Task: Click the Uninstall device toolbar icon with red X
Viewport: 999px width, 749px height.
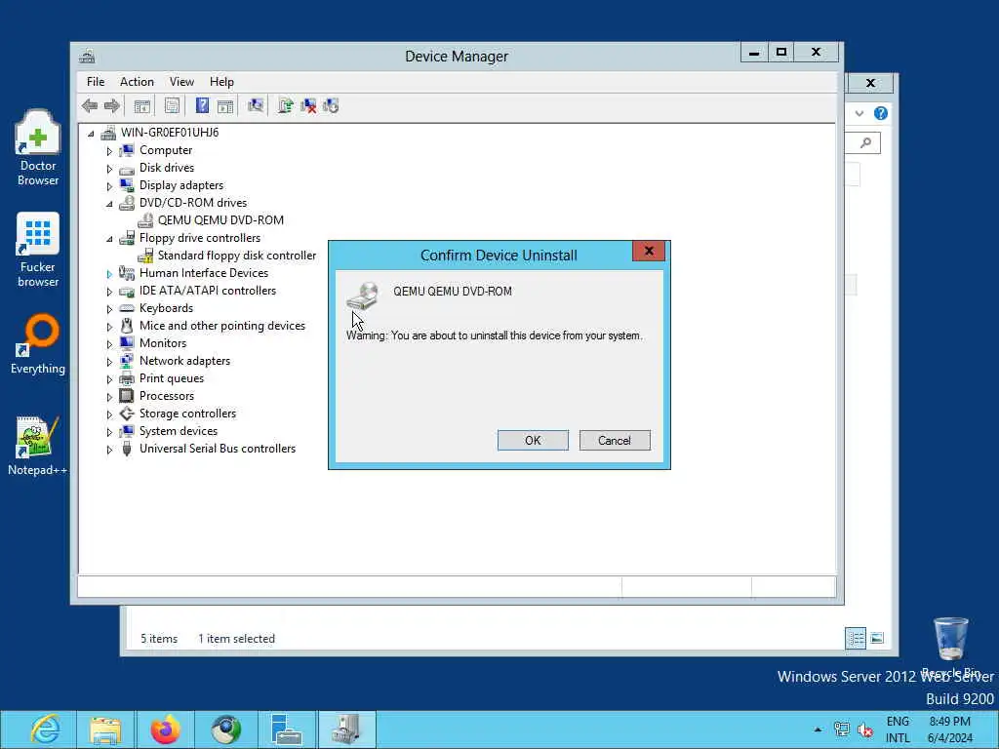Action: point(308,105)
